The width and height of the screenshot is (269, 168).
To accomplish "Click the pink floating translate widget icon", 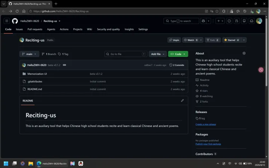I will tap(261, 70).
